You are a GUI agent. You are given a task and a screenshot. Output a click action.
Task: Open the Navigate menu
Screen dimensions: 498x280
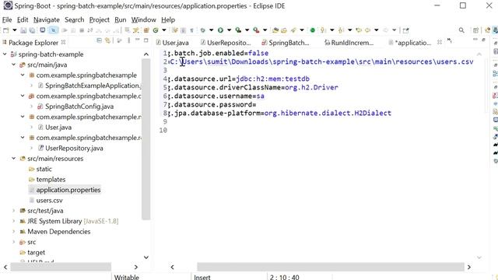click(47, 19)
